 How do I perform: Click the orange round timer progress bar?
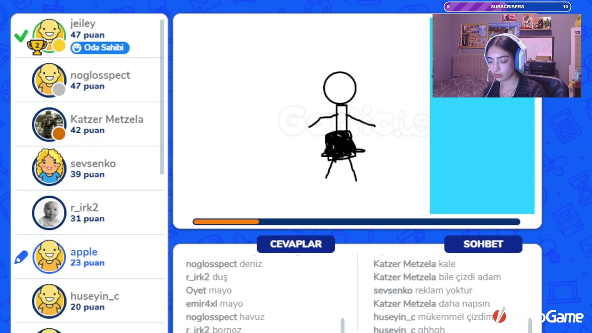click(x=356, y=222)
